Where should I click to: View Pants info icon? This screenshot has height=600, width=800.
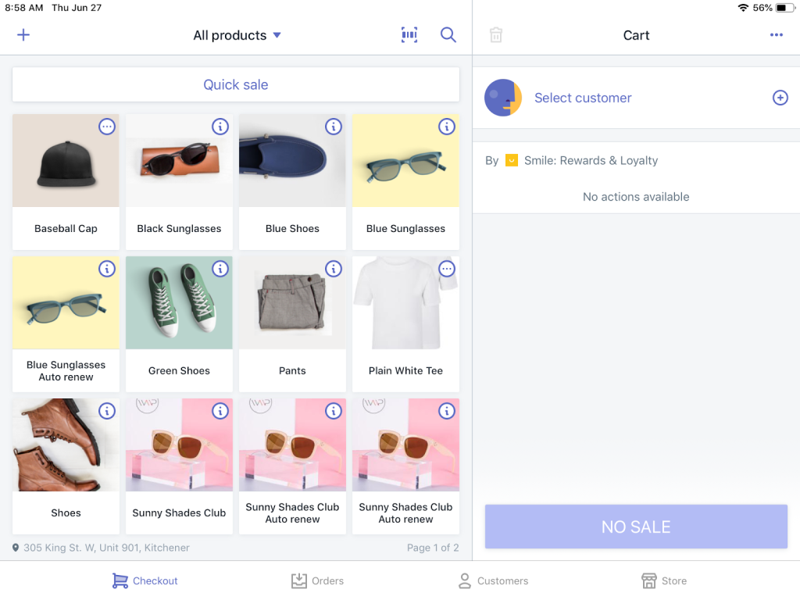coord(333,269)
